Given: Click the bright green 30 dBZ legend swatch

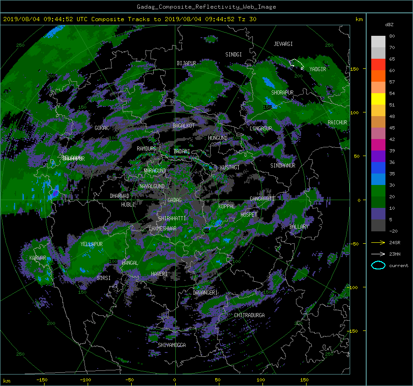Looking at the screenshot, I should pyautogui.click(x=378, y=191).
